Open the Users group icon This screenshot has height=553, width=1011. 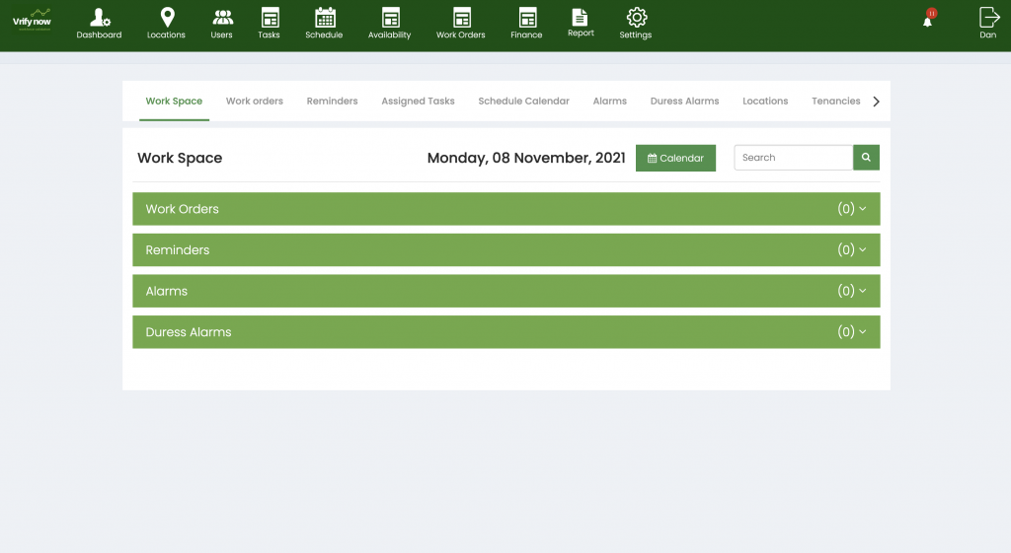pyautogui.click(x=222, y=18)
